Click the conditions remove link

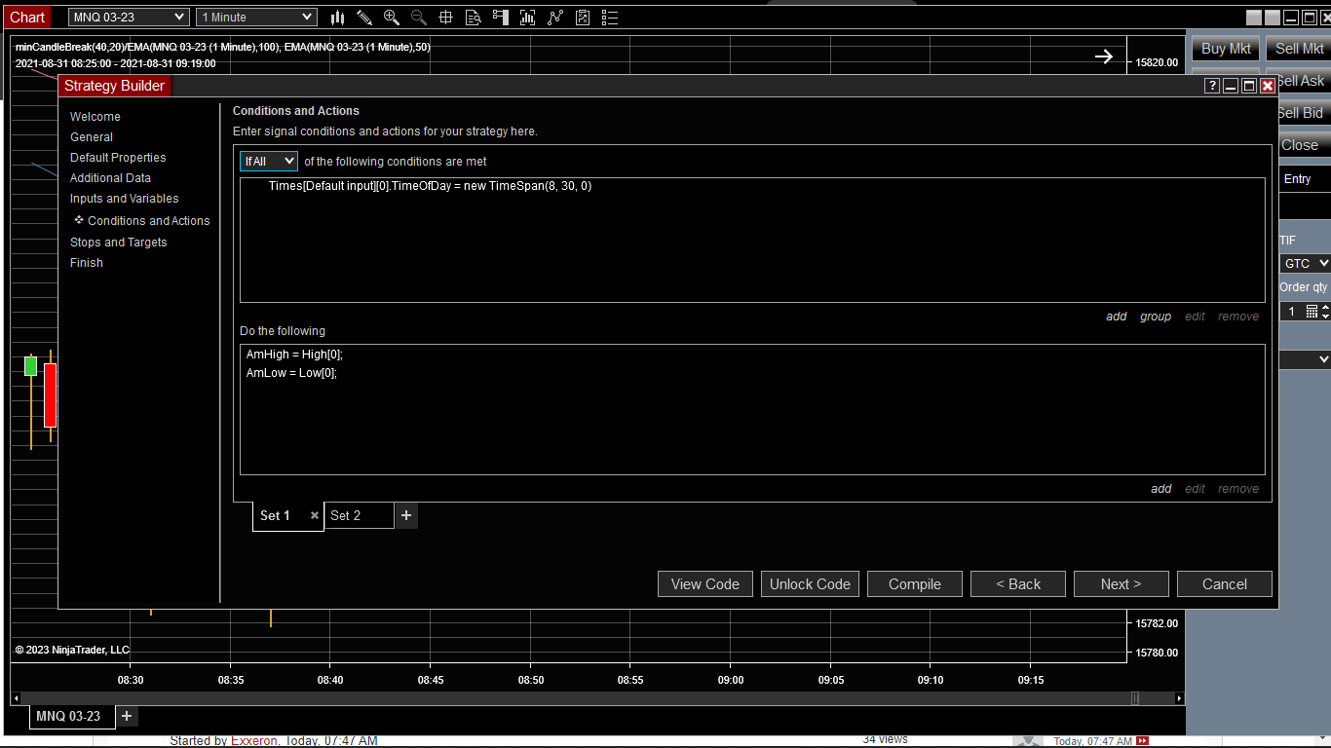pos(1238,317)
